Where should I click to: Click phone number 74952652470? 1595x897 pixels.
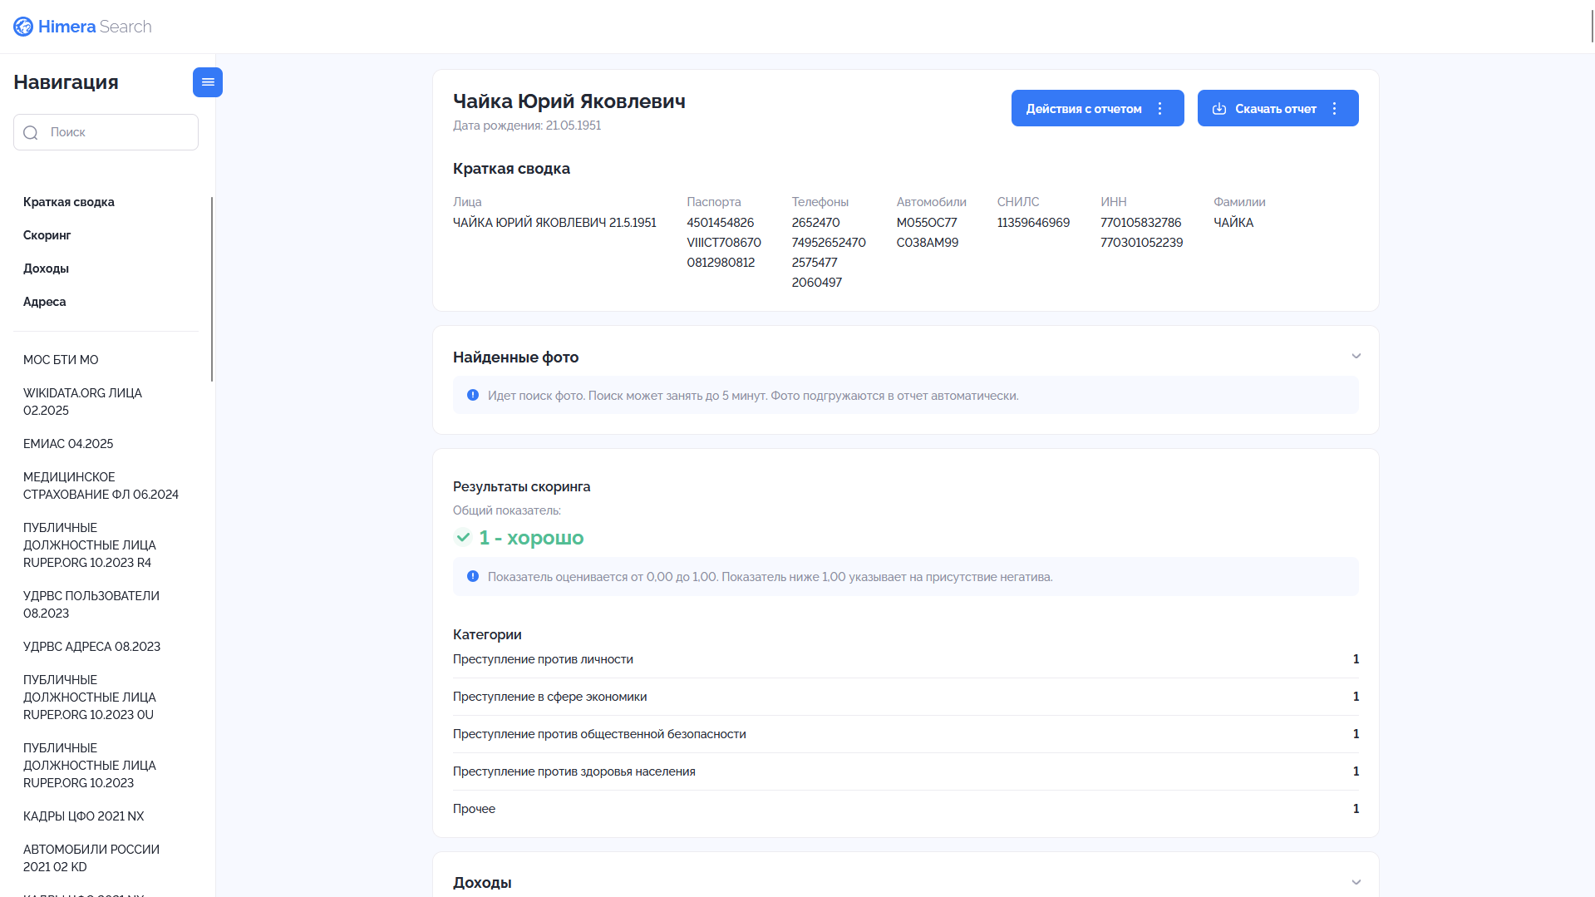829,243
